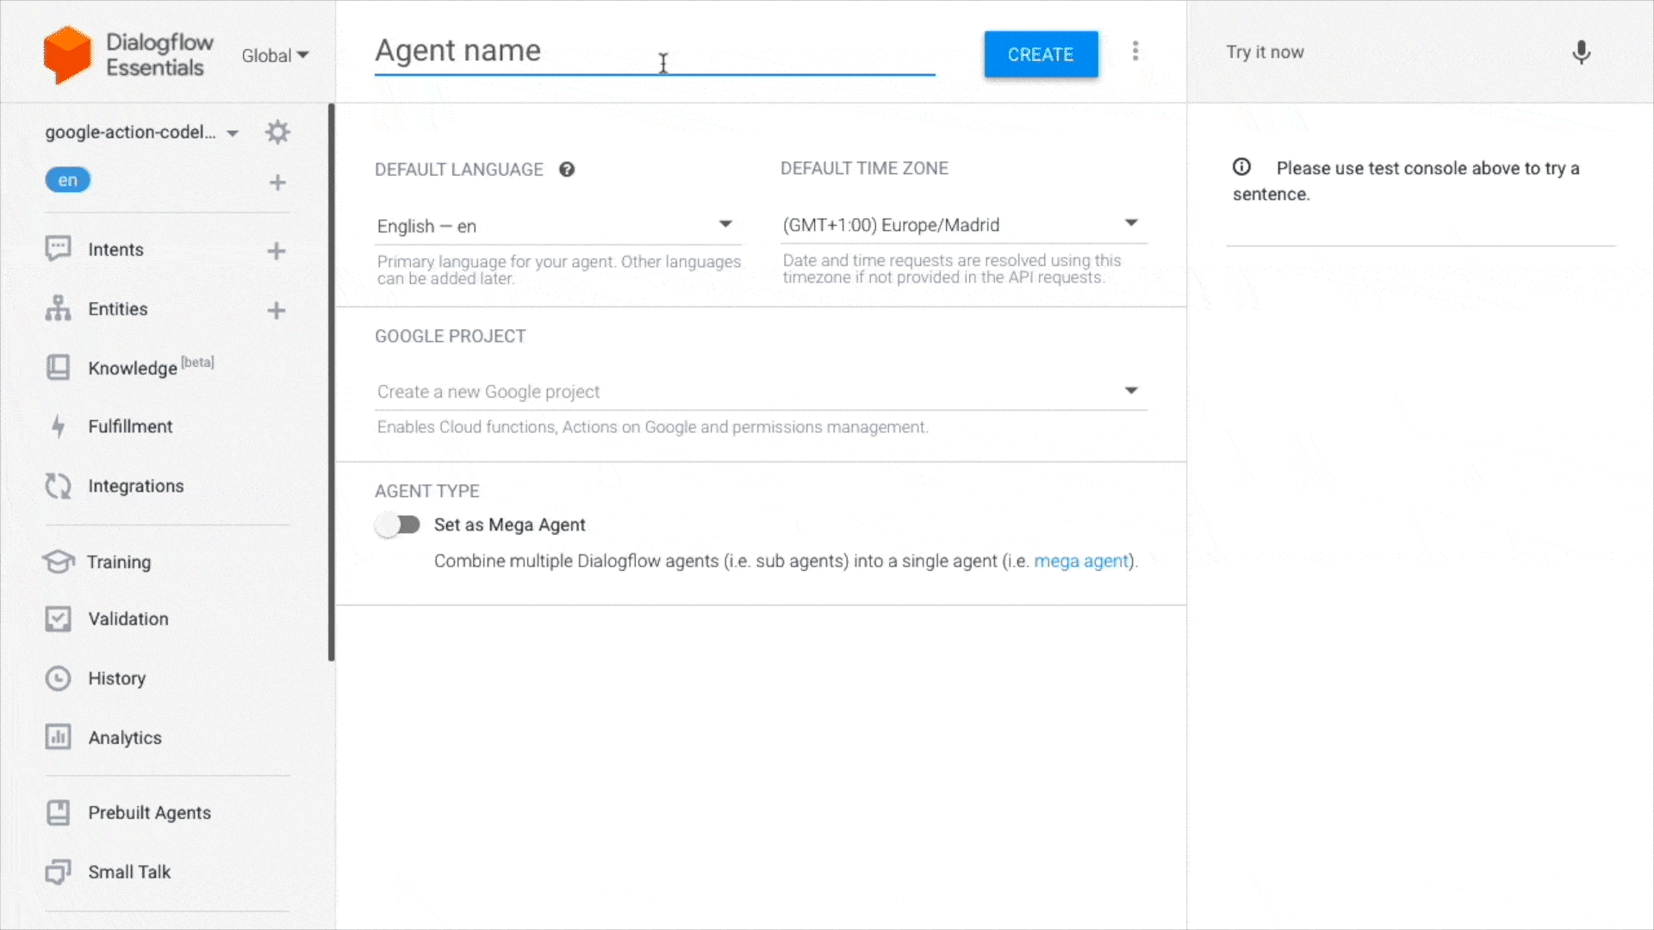Select the en language badge
This screenshot has height=930, width=1654.
(67, 180)
